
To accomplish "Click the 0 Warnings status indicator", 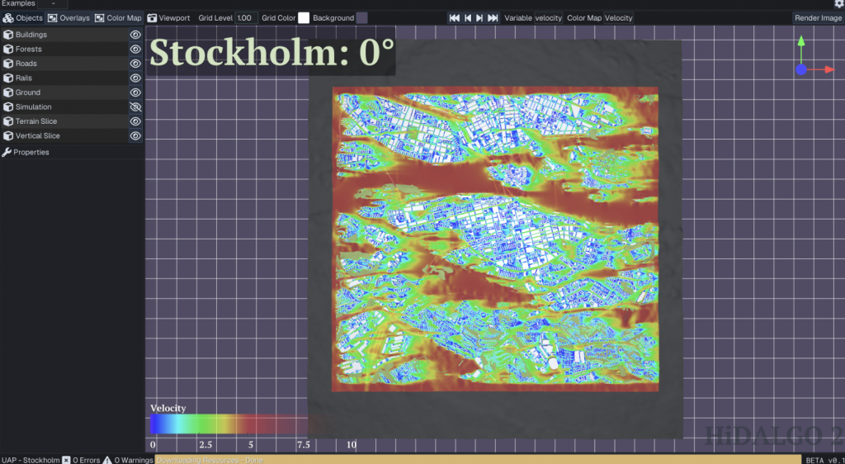I will tap(128, 460).
